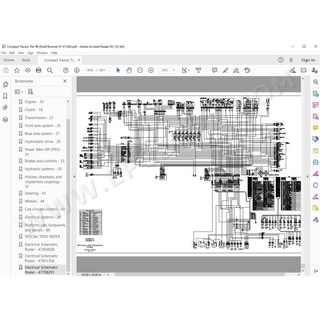Open the File menu
The width and height of the screenshot is (320, 320).
tap(4, 53)
